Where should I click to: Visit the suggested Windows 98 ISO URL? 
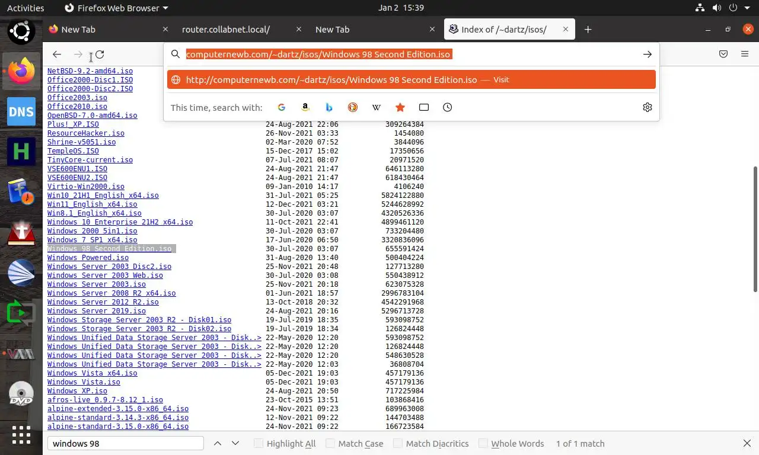(x=412, y=79)
